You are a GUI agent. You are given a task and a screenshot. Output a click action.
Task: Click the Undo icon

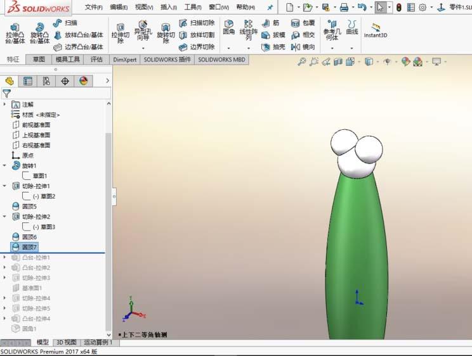[362, 7]
